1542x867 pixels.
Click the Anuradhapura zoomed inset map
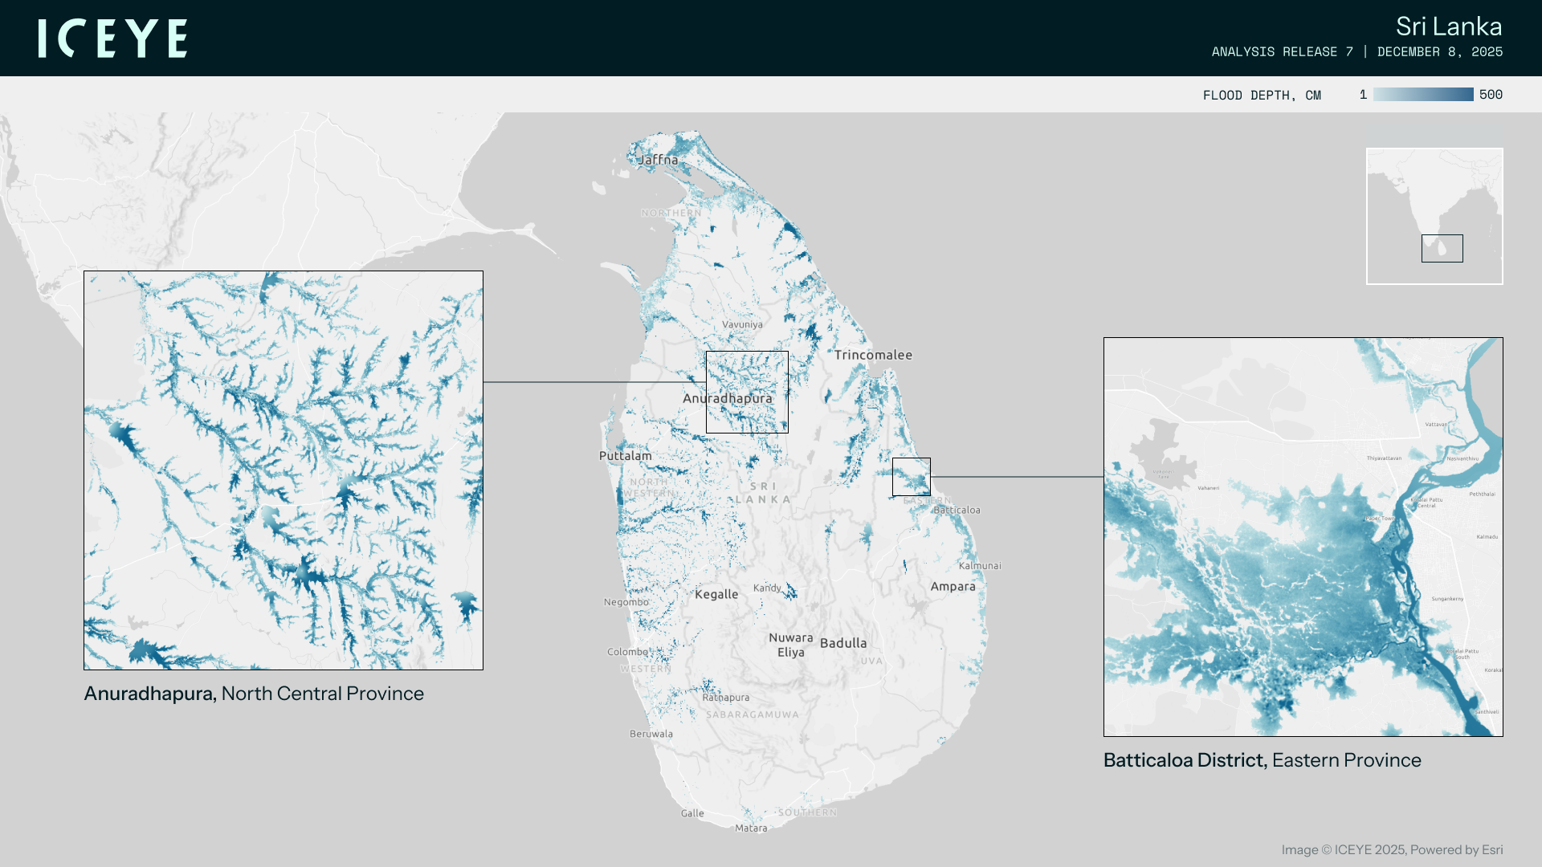click(x=284, y=470)
